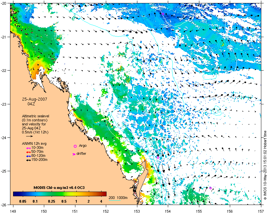
Task: Click the dark blue end of Chl-a colorbar
Action: pos(15,194)
